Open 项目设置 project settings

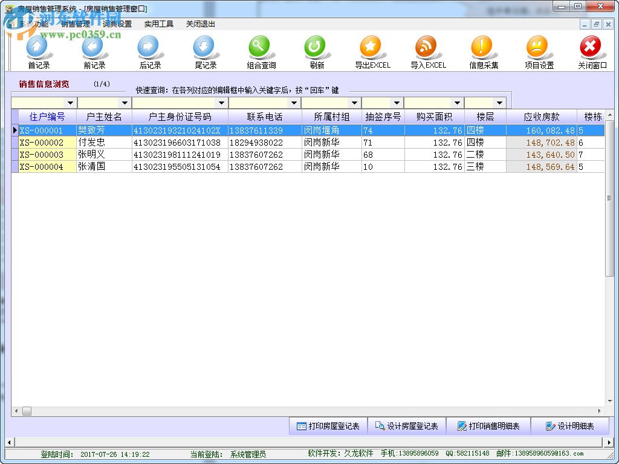coord(539,53)
